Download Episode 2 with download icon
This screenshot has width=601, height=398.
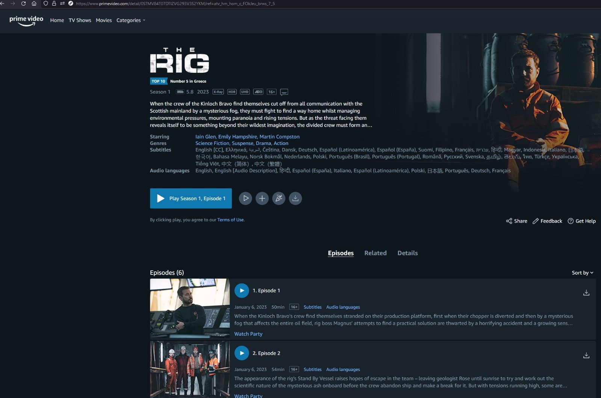[586, 355]
